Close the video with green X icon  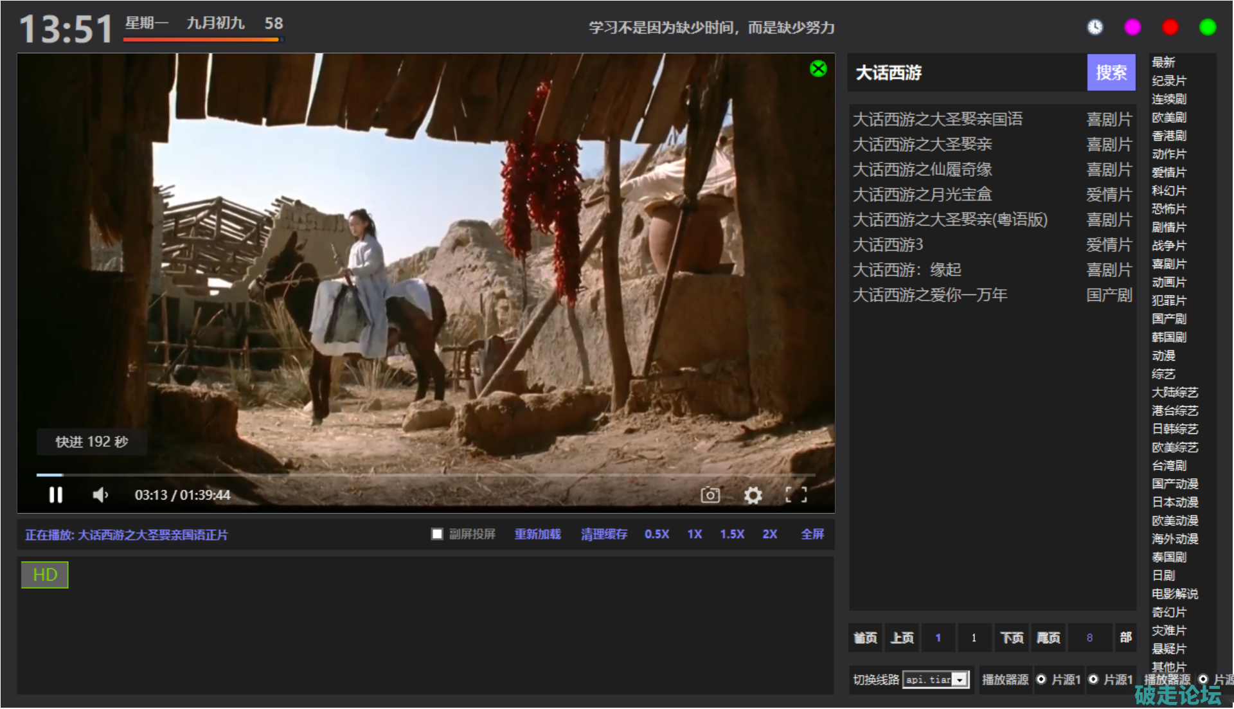818,69
